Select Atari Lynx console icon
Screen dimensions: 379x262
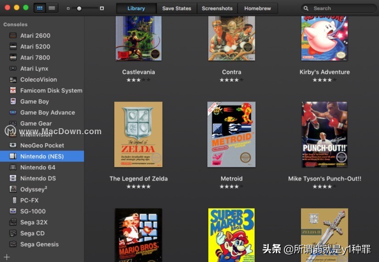click(x=13, y=69)
